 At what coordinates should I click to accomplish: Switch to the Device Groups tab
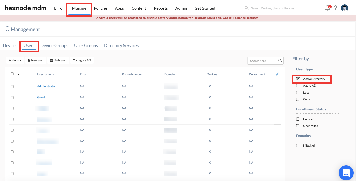pos(55,46)
